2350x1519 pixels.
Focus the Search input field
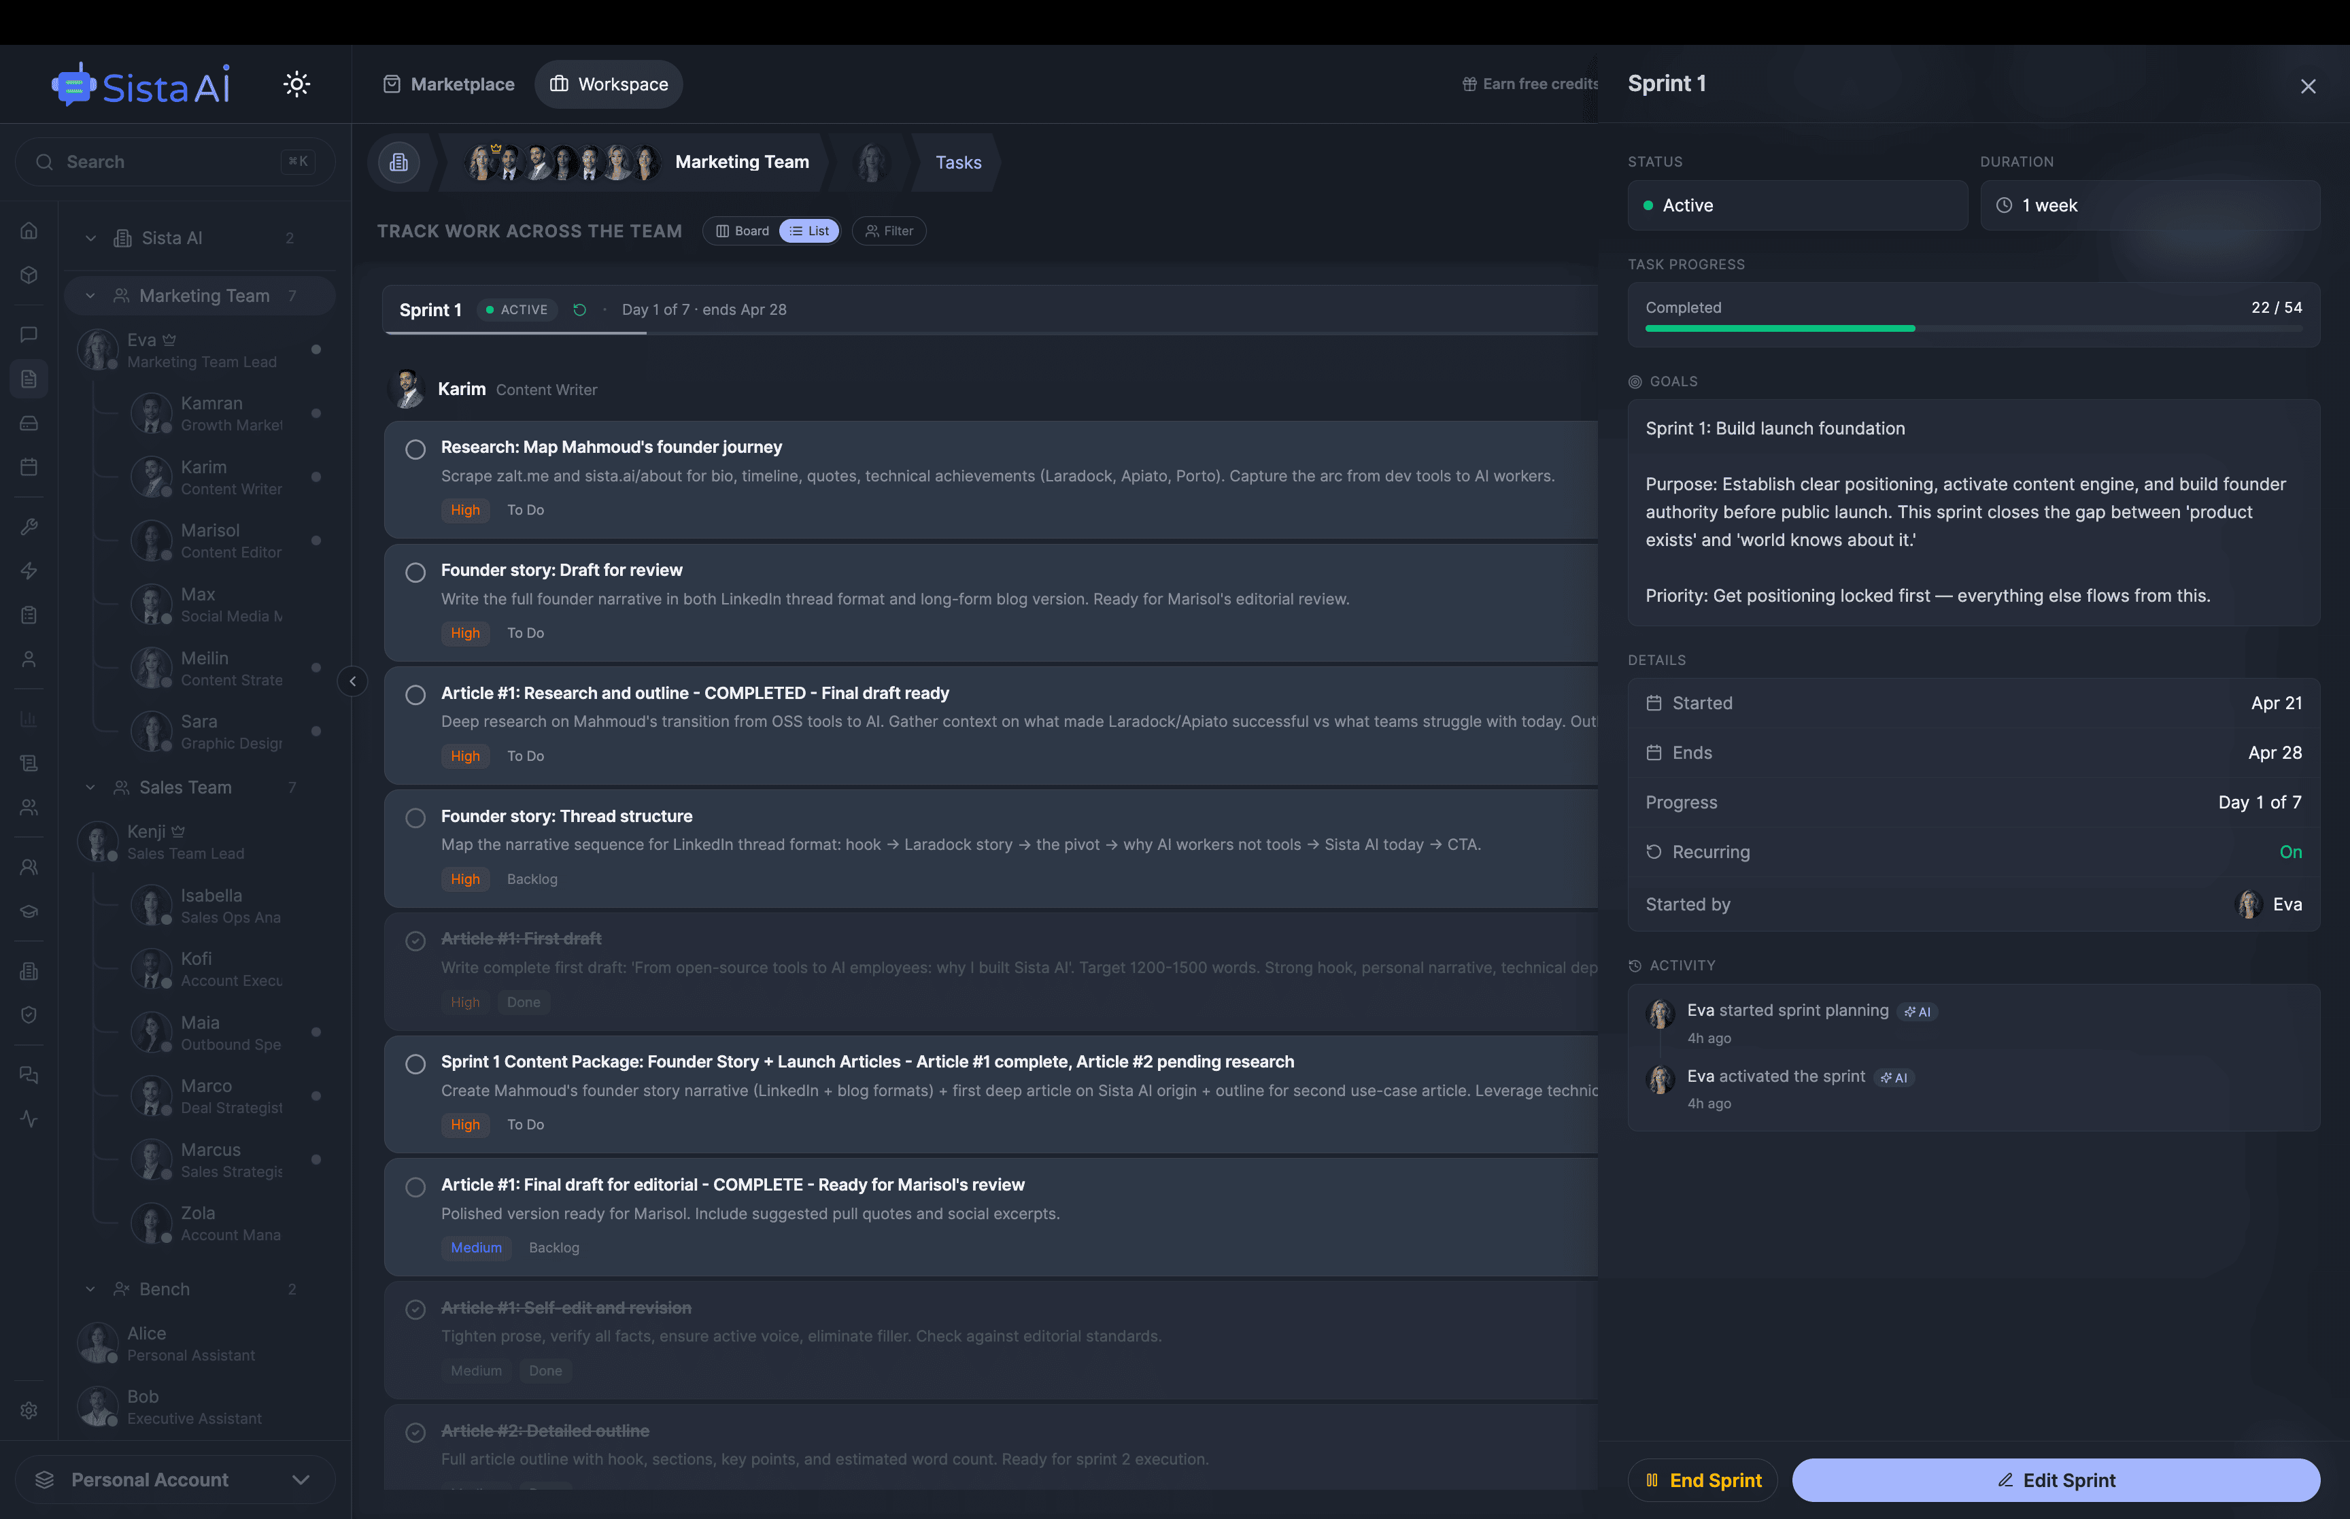[175, 162]
